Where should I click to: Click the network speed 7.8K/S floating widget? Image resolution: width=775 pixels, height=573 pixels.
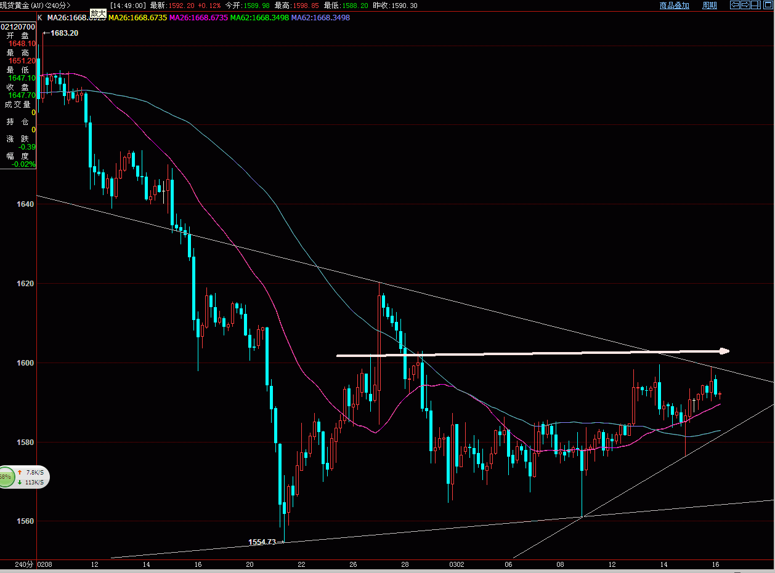pos(25,477)
